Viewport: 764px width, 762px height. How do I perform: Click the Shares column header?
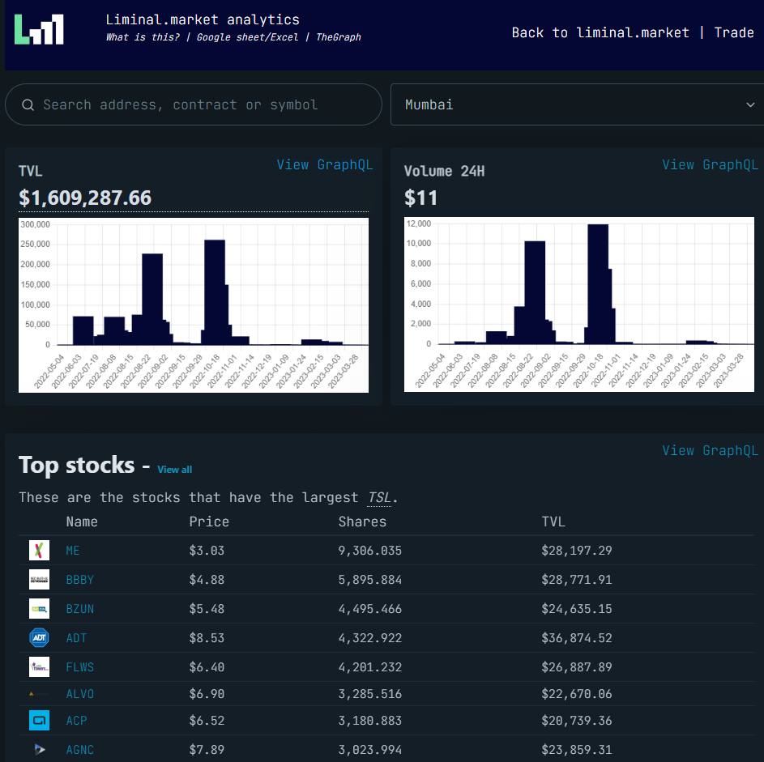[x=362, y=522]
